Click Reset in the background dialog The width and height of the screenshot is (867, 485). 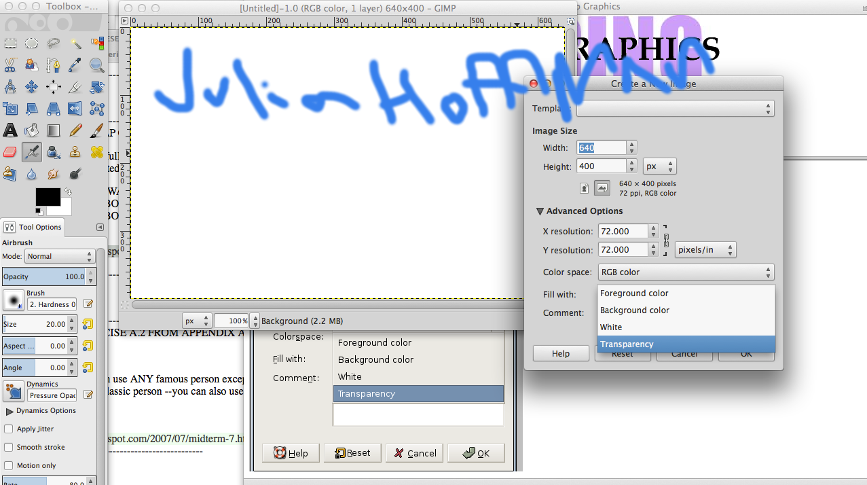click(352, 453)
